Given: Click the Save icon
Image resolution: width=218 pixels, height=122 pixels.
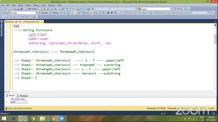Looking at the screenshot, I should (x=18, y=9).
